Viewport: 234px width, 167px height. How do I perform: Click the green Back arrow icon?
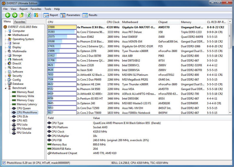[7, 15]
